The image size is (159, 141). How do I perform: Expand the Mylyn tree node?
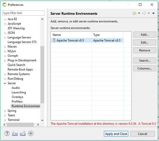(5, 51)
